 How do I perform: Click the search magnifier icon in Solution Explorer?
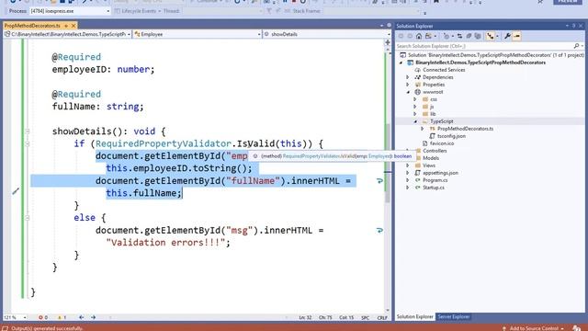click(x=576, y=46)
